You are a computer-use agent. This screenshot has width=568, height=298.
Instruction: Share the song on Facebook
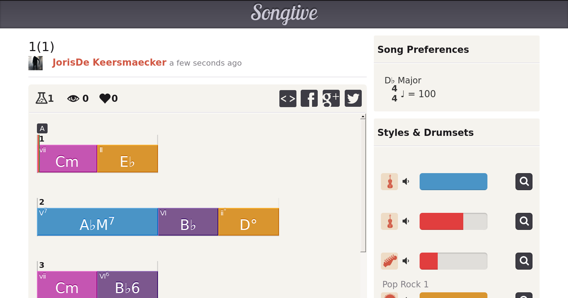click(x=309, y=98)
